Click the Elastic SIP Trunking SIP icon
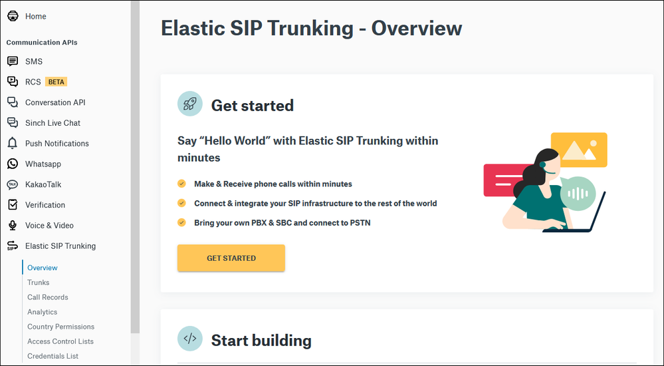 [x=13, y=246]
